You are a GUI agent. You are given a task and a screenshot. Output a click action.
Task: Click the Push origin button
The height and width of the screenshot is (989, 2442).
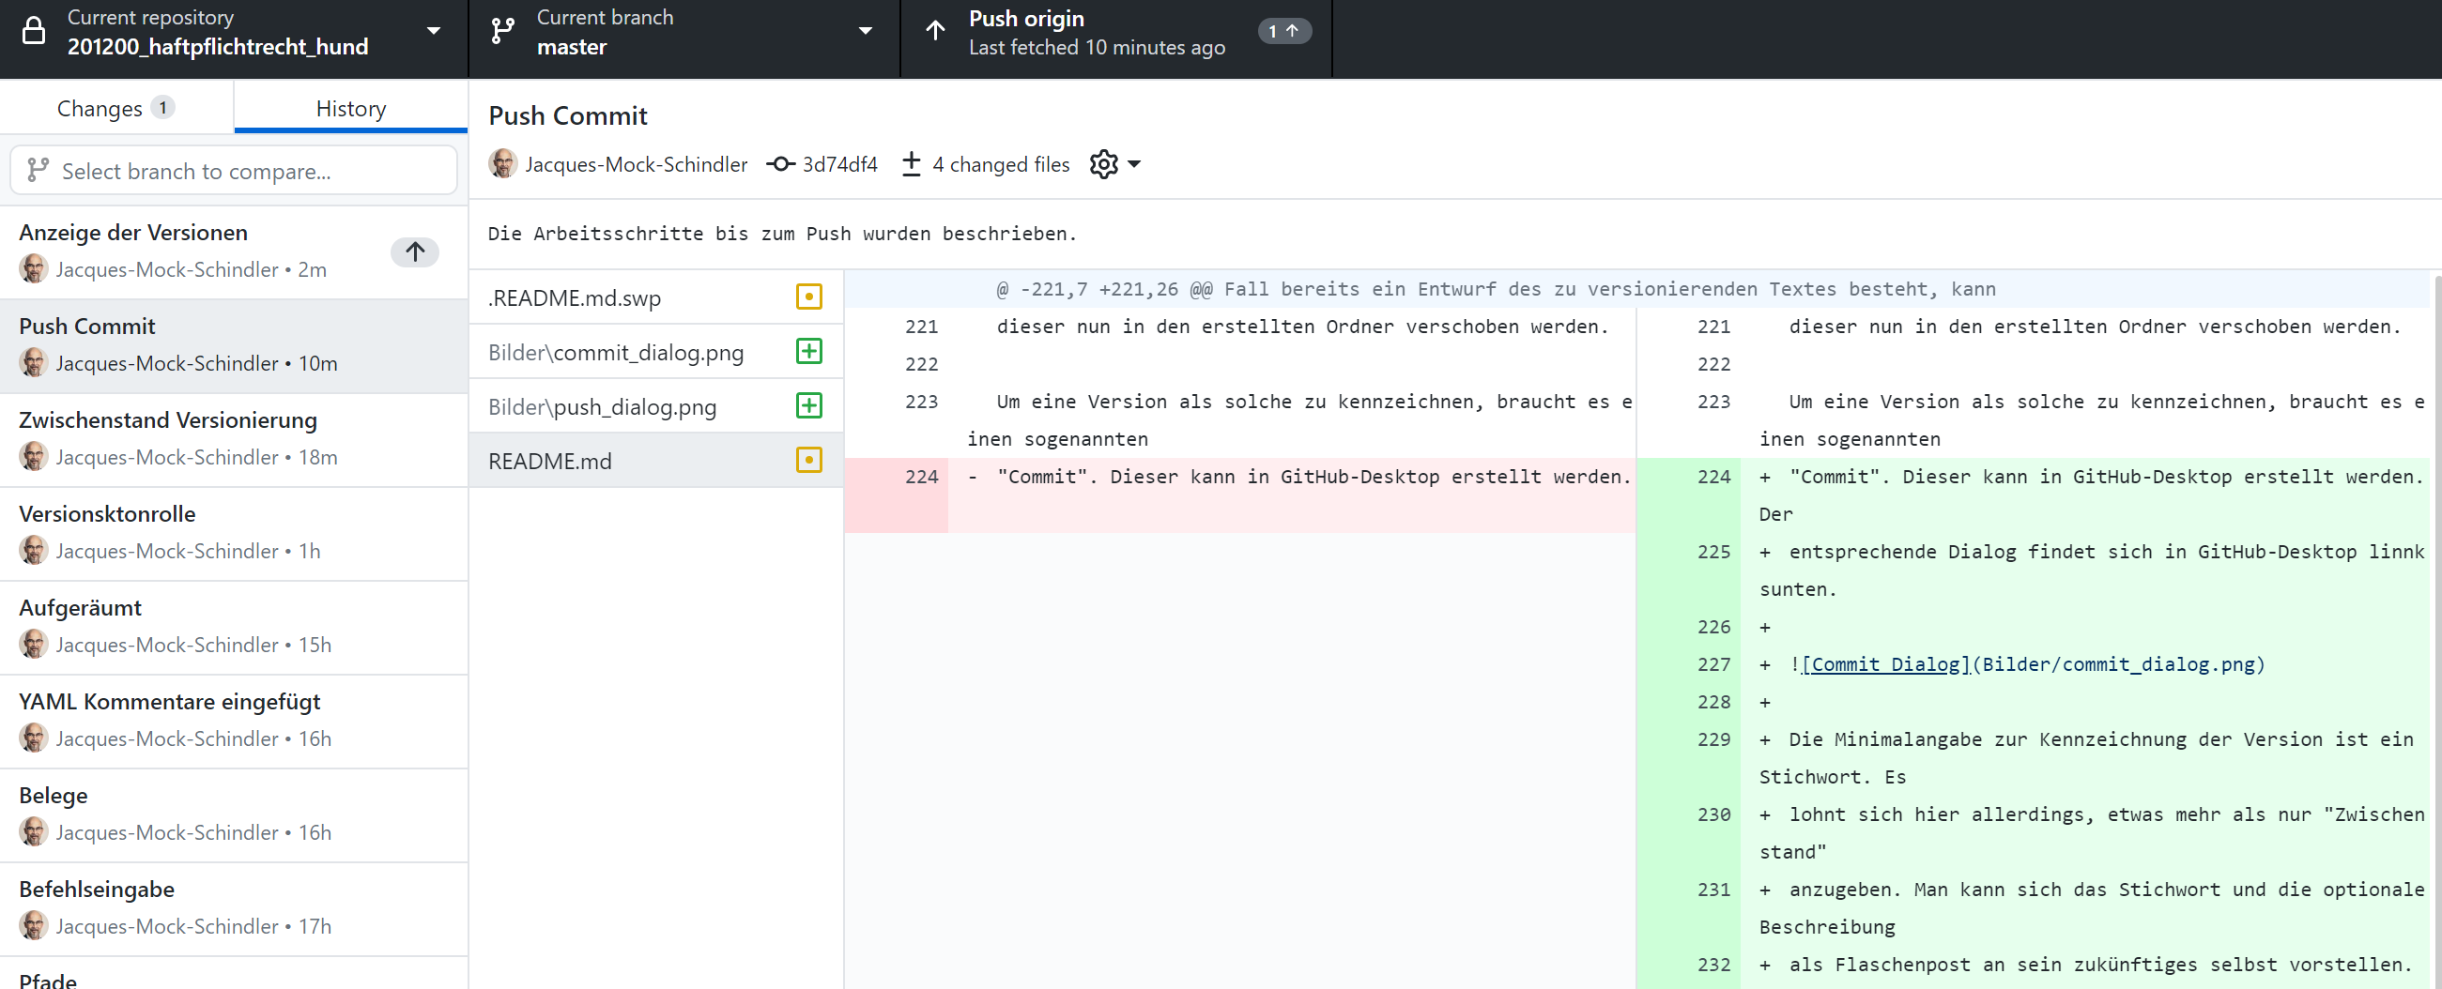pos(1115,38)
